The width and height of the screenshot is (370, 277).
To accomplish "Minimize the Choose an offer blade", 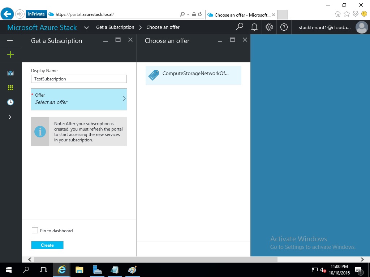I will pos(220,41).
